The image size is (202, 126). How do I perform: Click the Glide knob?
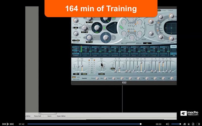click(76, 34)
